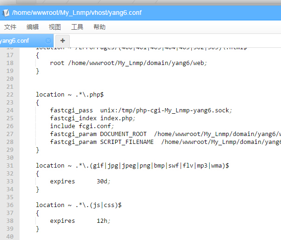Screen dimensions: 281x240
Task: Place cursor on the fastcgi_pass line
Action: tap(140, 110)
